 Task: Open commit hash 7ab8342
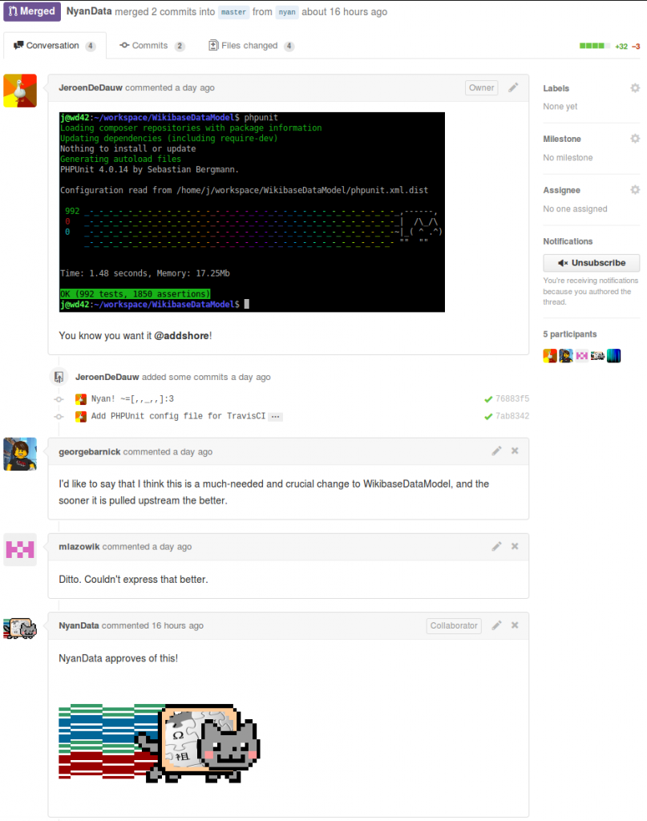click(x=512, y=416)
